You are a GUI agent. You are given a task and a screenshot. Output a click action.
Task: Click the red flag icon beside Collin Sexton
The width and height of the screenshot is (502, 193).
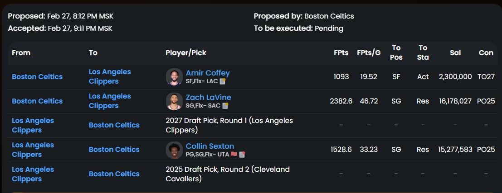(234, 155)
